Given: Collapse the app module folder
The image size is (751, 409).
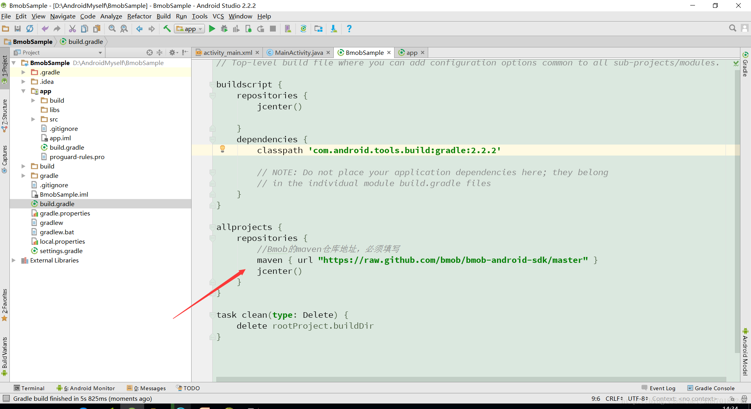Looking at the screenshot, I should click(23, 91).
